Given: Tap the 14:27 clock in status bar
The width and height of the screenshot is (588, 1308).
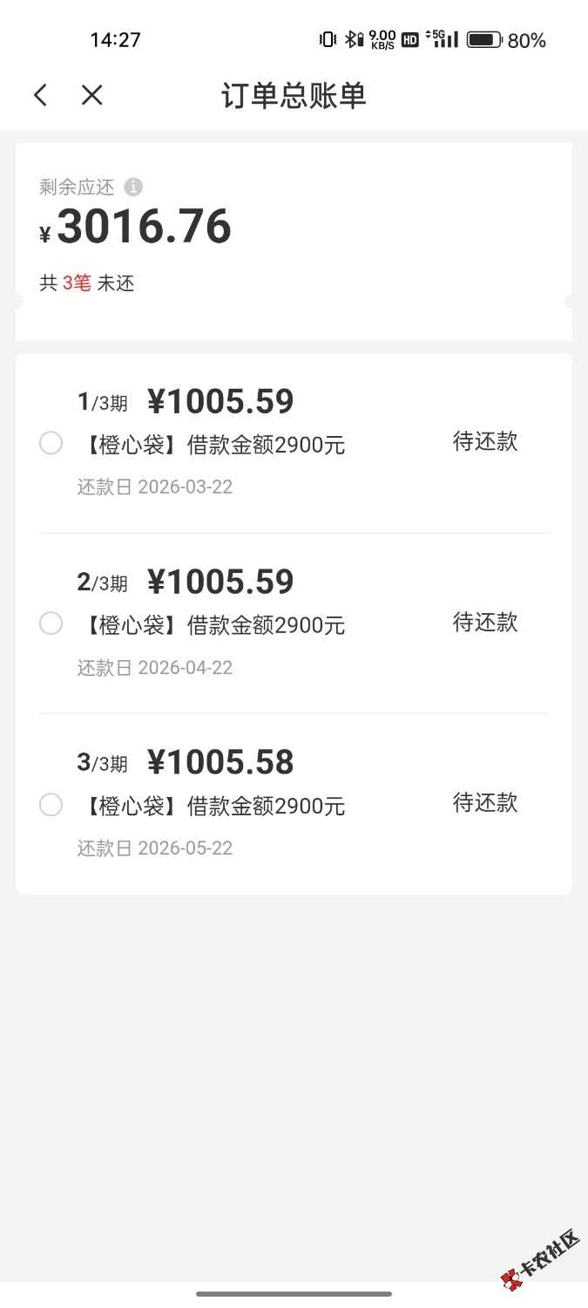Looking at the screenshot, I should pos(115,40).
